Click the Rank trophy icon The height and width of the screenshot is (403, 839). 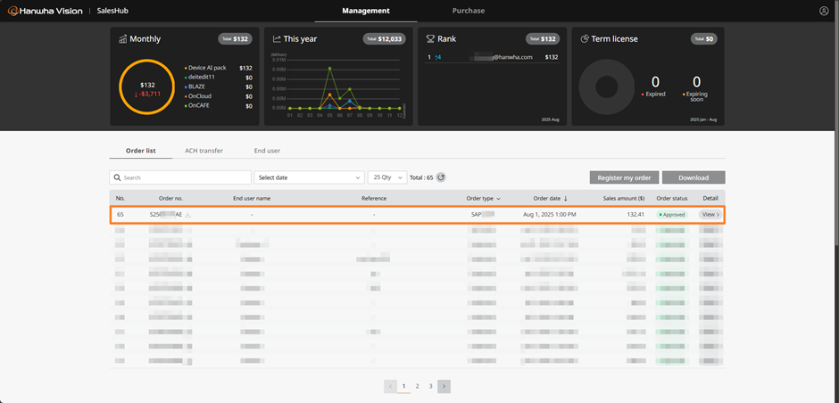point(430,39)
